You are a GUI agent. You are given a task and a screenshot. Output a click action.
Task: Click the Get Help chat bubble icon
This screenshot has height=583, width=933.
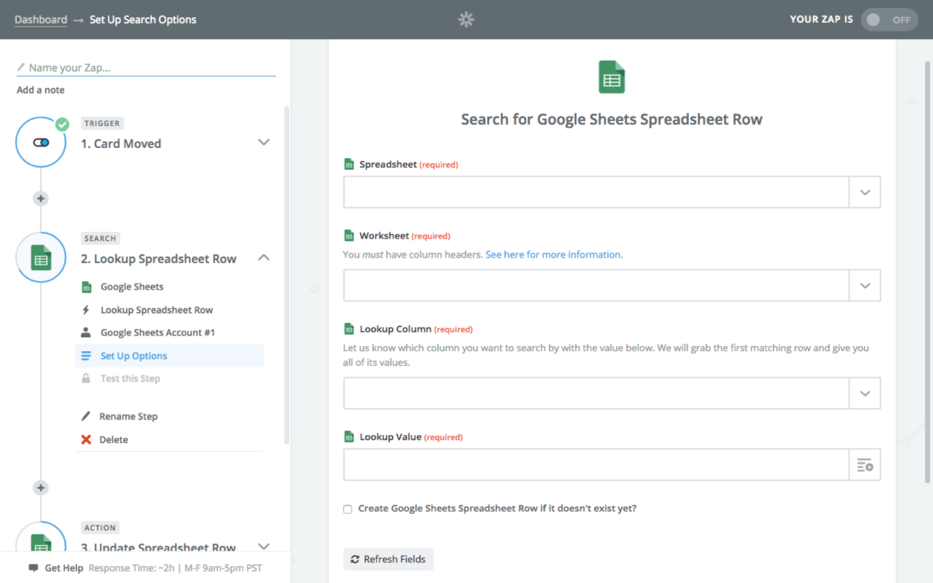(34, 567)
